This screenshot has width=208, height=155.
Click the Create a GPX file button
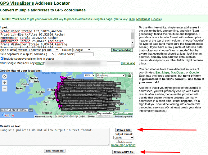click(x=124, y=152)
